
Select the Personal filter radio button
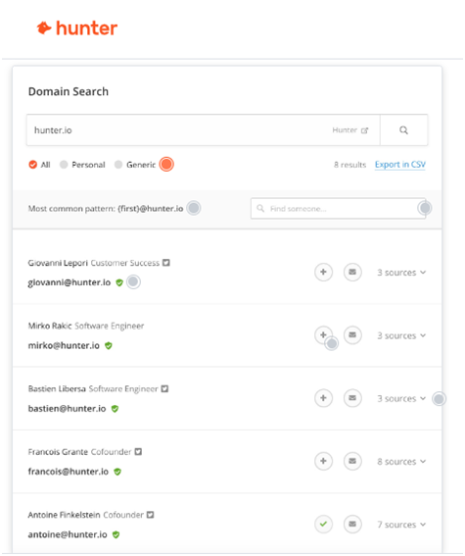tap(64, 165)
